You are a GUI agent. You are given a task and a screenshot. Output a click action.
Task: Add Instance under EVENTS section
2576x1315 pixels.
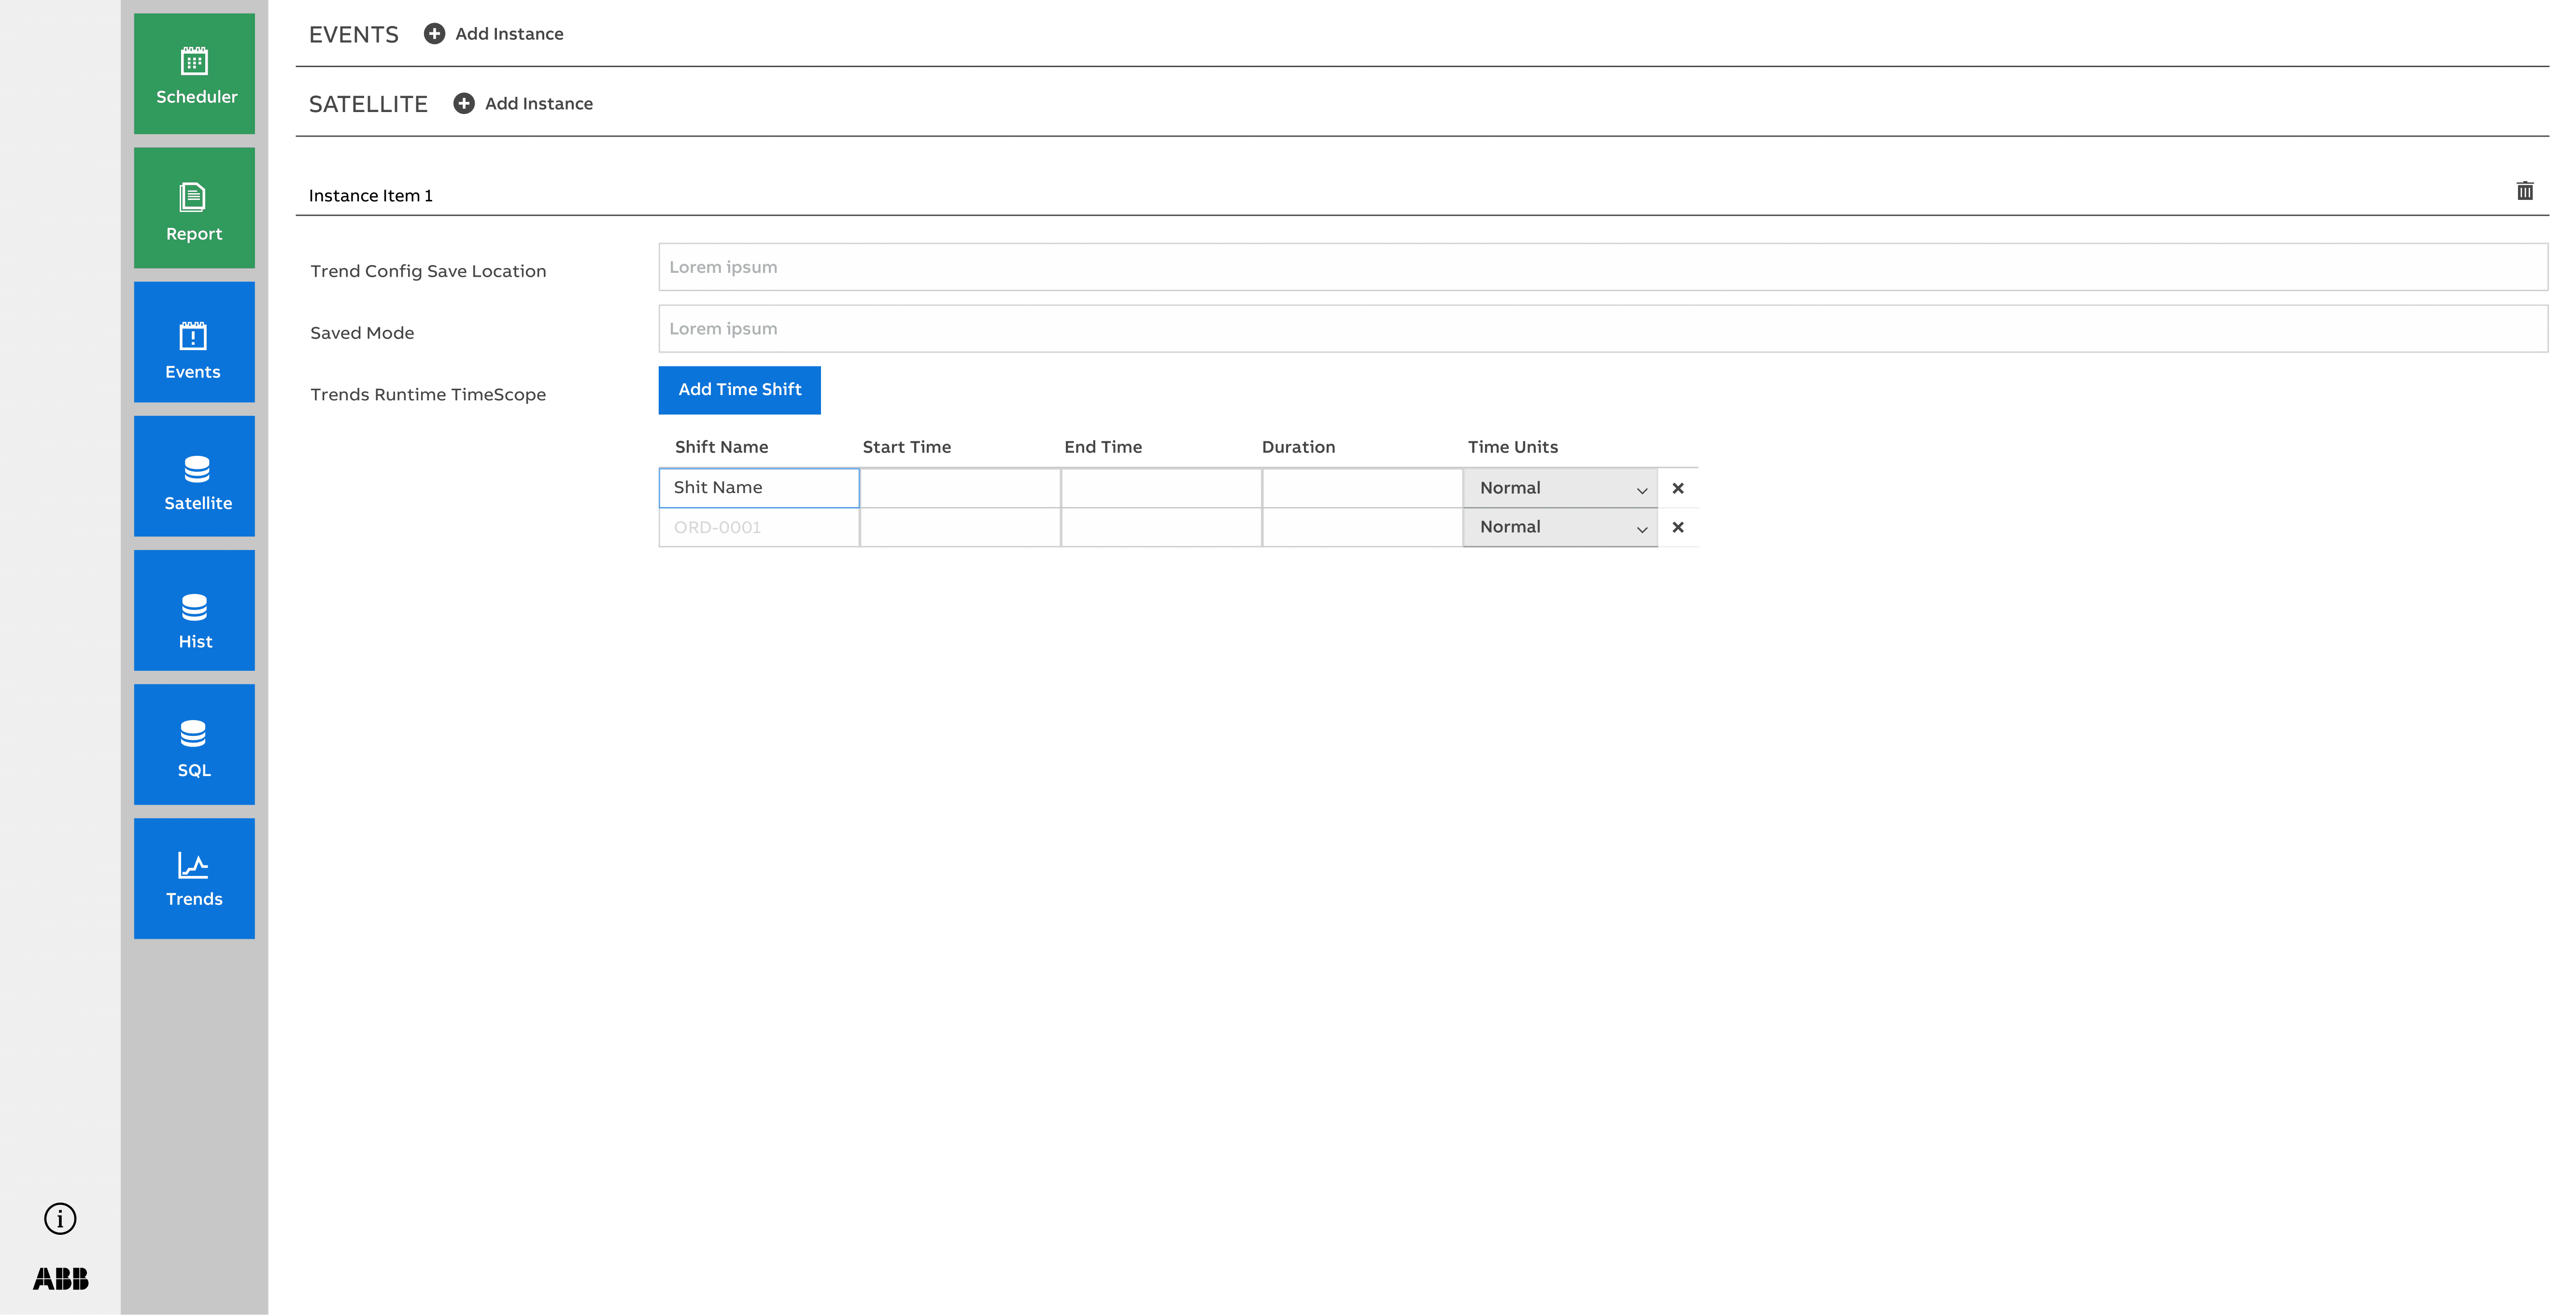coord(494,34)
